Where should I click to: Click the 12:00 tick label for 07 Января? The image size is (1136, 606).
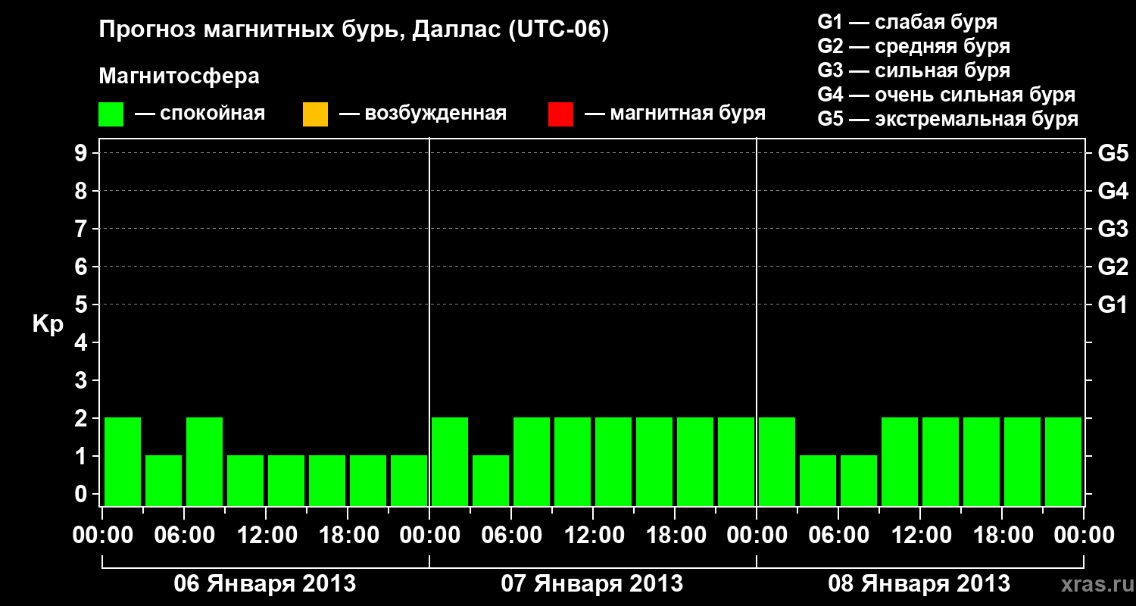point(593,535)
